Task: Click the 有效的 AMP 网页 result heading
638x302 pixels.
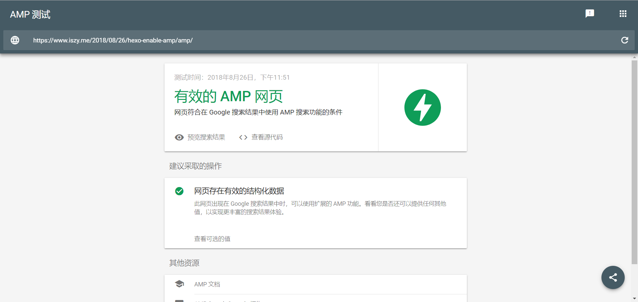Action: (228, 97)
